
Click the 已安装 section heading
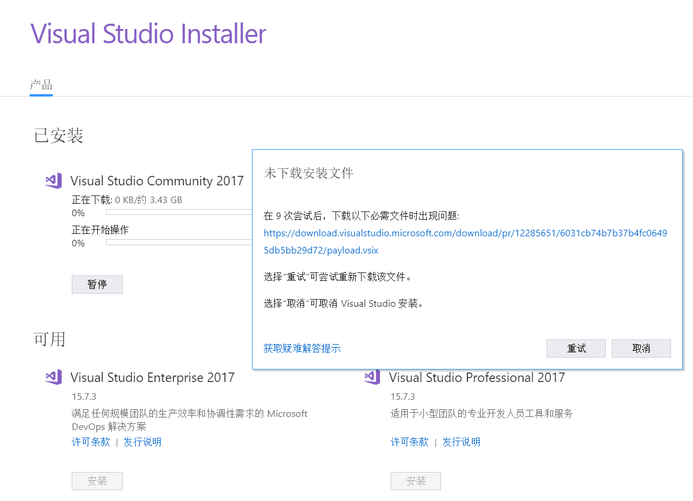[58, 136]
